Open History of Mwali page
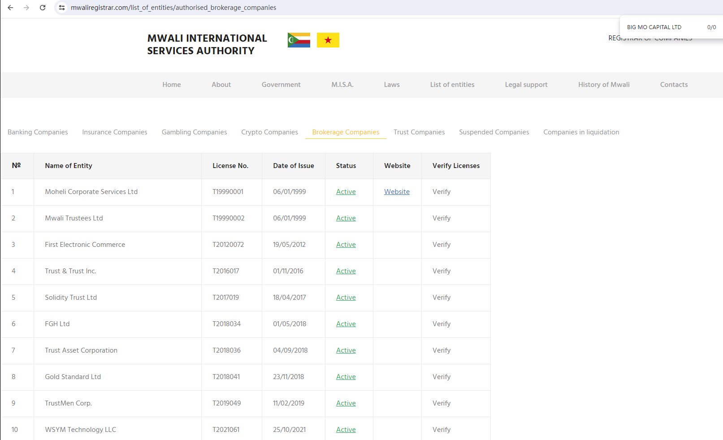The width and height of the screenshot is (723, 440). click(603, 85)
